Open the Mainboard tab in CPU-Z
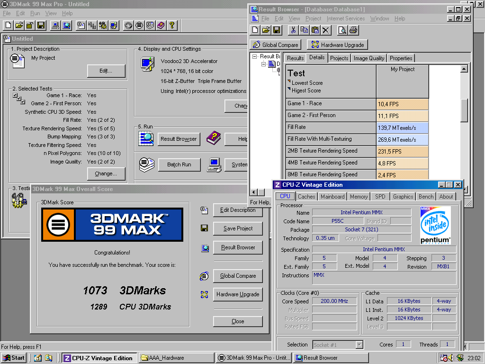This screenshot has height=364, width=485. pyautogui.click(x=332, y=197)
